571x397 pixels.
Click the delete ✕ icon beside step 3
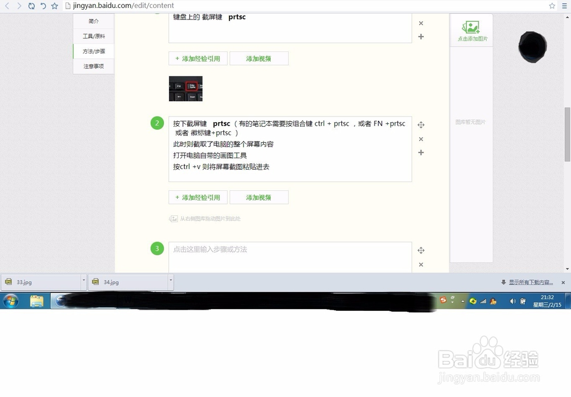[421, 264]
